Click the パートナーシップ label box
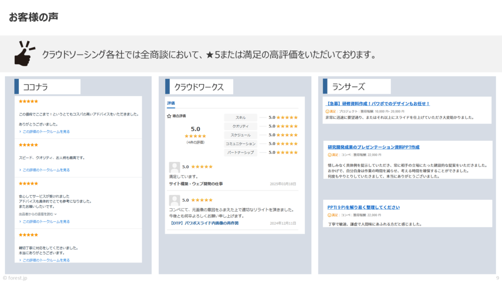The width and height of the screenshot is (502, 282). 240,153
